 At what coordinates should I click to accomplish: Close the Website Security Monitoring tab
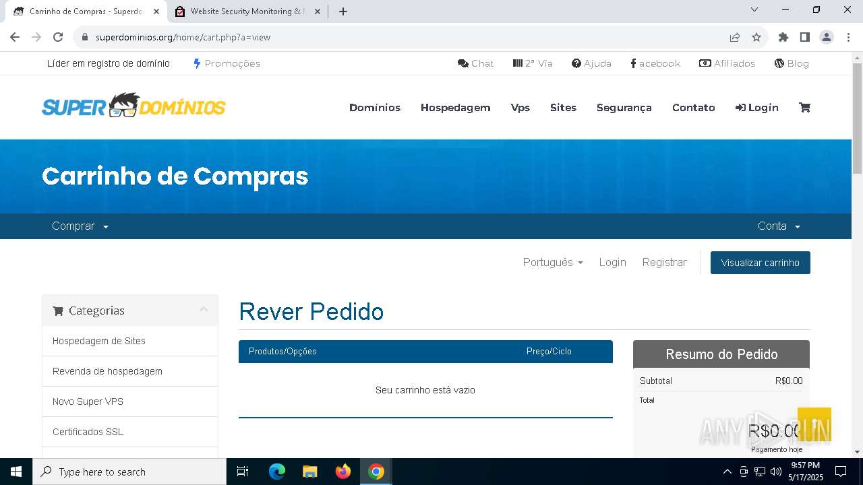point(318,11)
